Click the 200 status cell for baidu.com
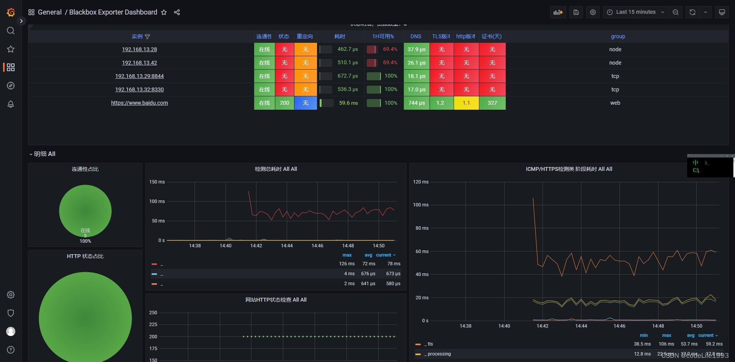The width and height of the screenshot is (735, 362). coord(284,103)
